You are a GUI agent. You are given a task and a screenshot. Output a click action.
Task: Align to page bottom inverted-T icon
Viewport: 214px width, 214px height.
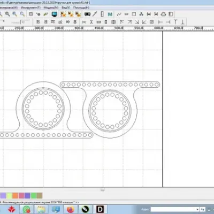click(182, 22)
